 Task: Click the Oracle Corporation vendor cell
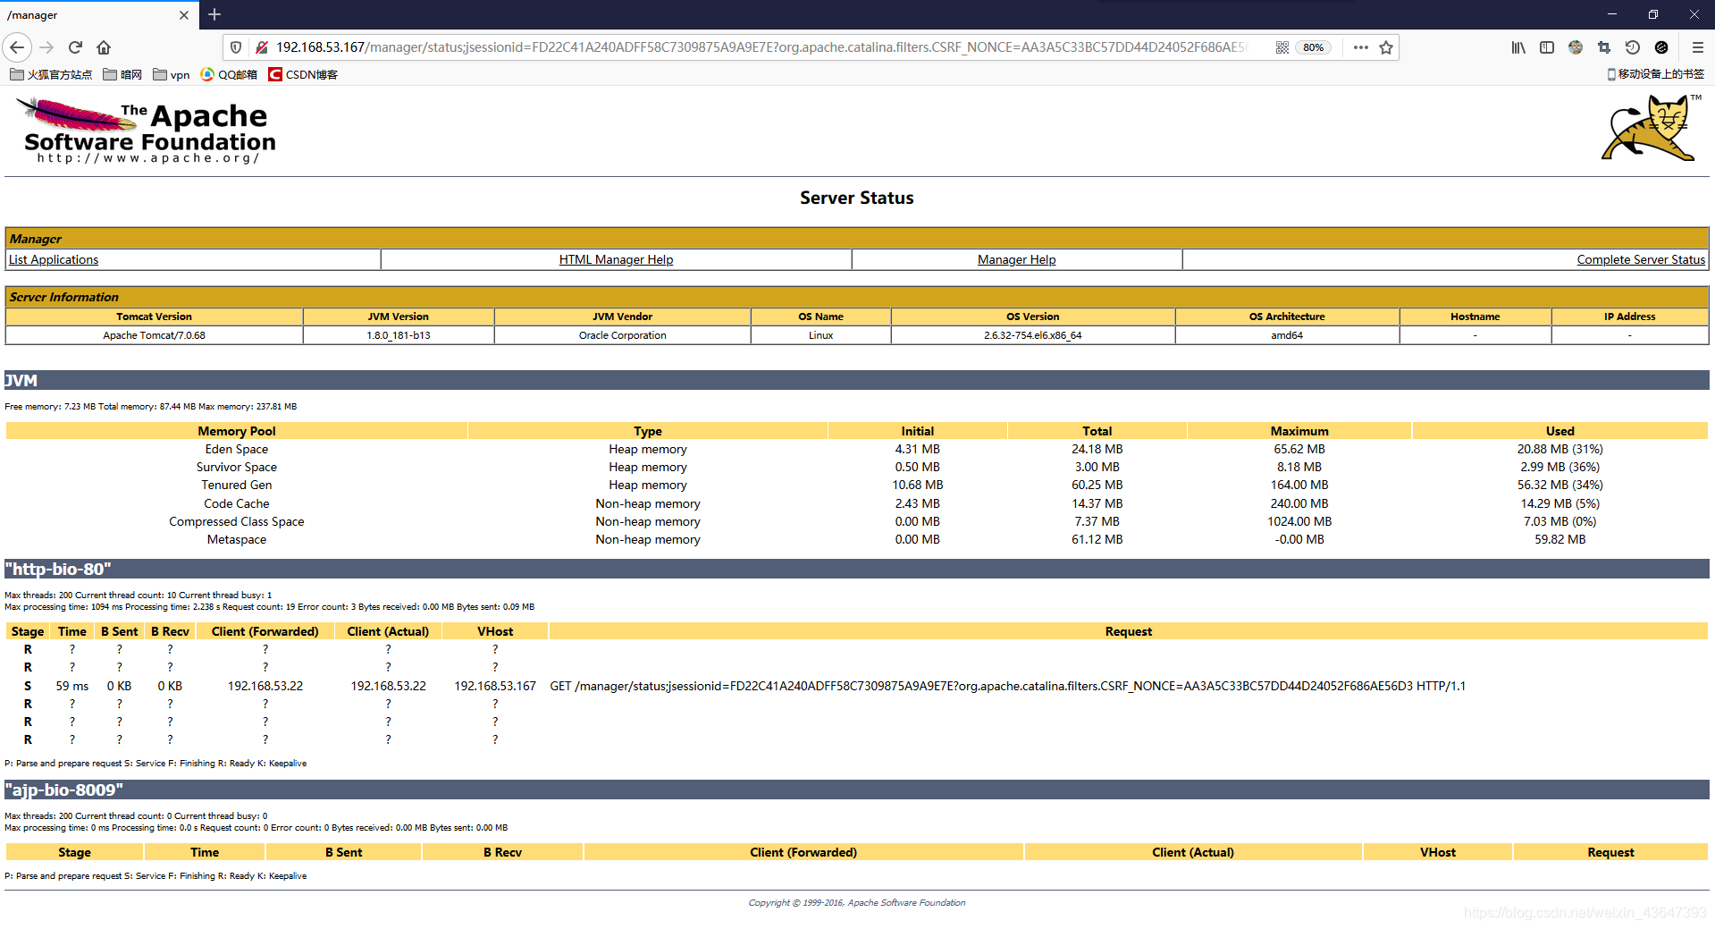[622, 335]
